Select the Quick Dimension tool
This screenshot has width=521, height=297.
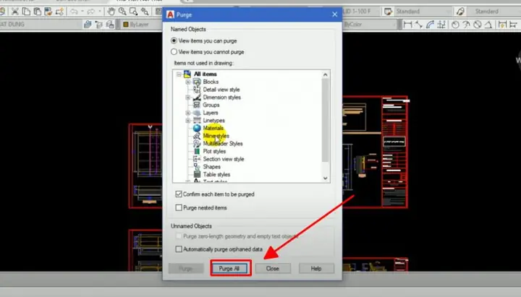coord(502,25)
